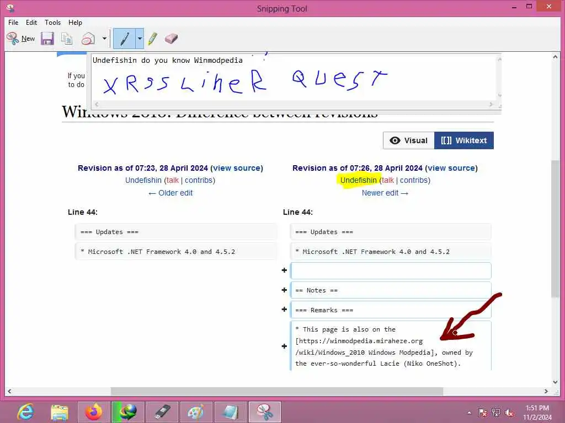The height and width of the screenshot is (423, 565).
Task: Click the Snipping Tool taskbar icon
Action: [x=265, y=412]
